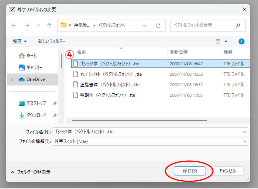The width and height of the screenshot is (258, 189).
Task: Click the folder icon in address bar
Action: [x=63, y=25]
